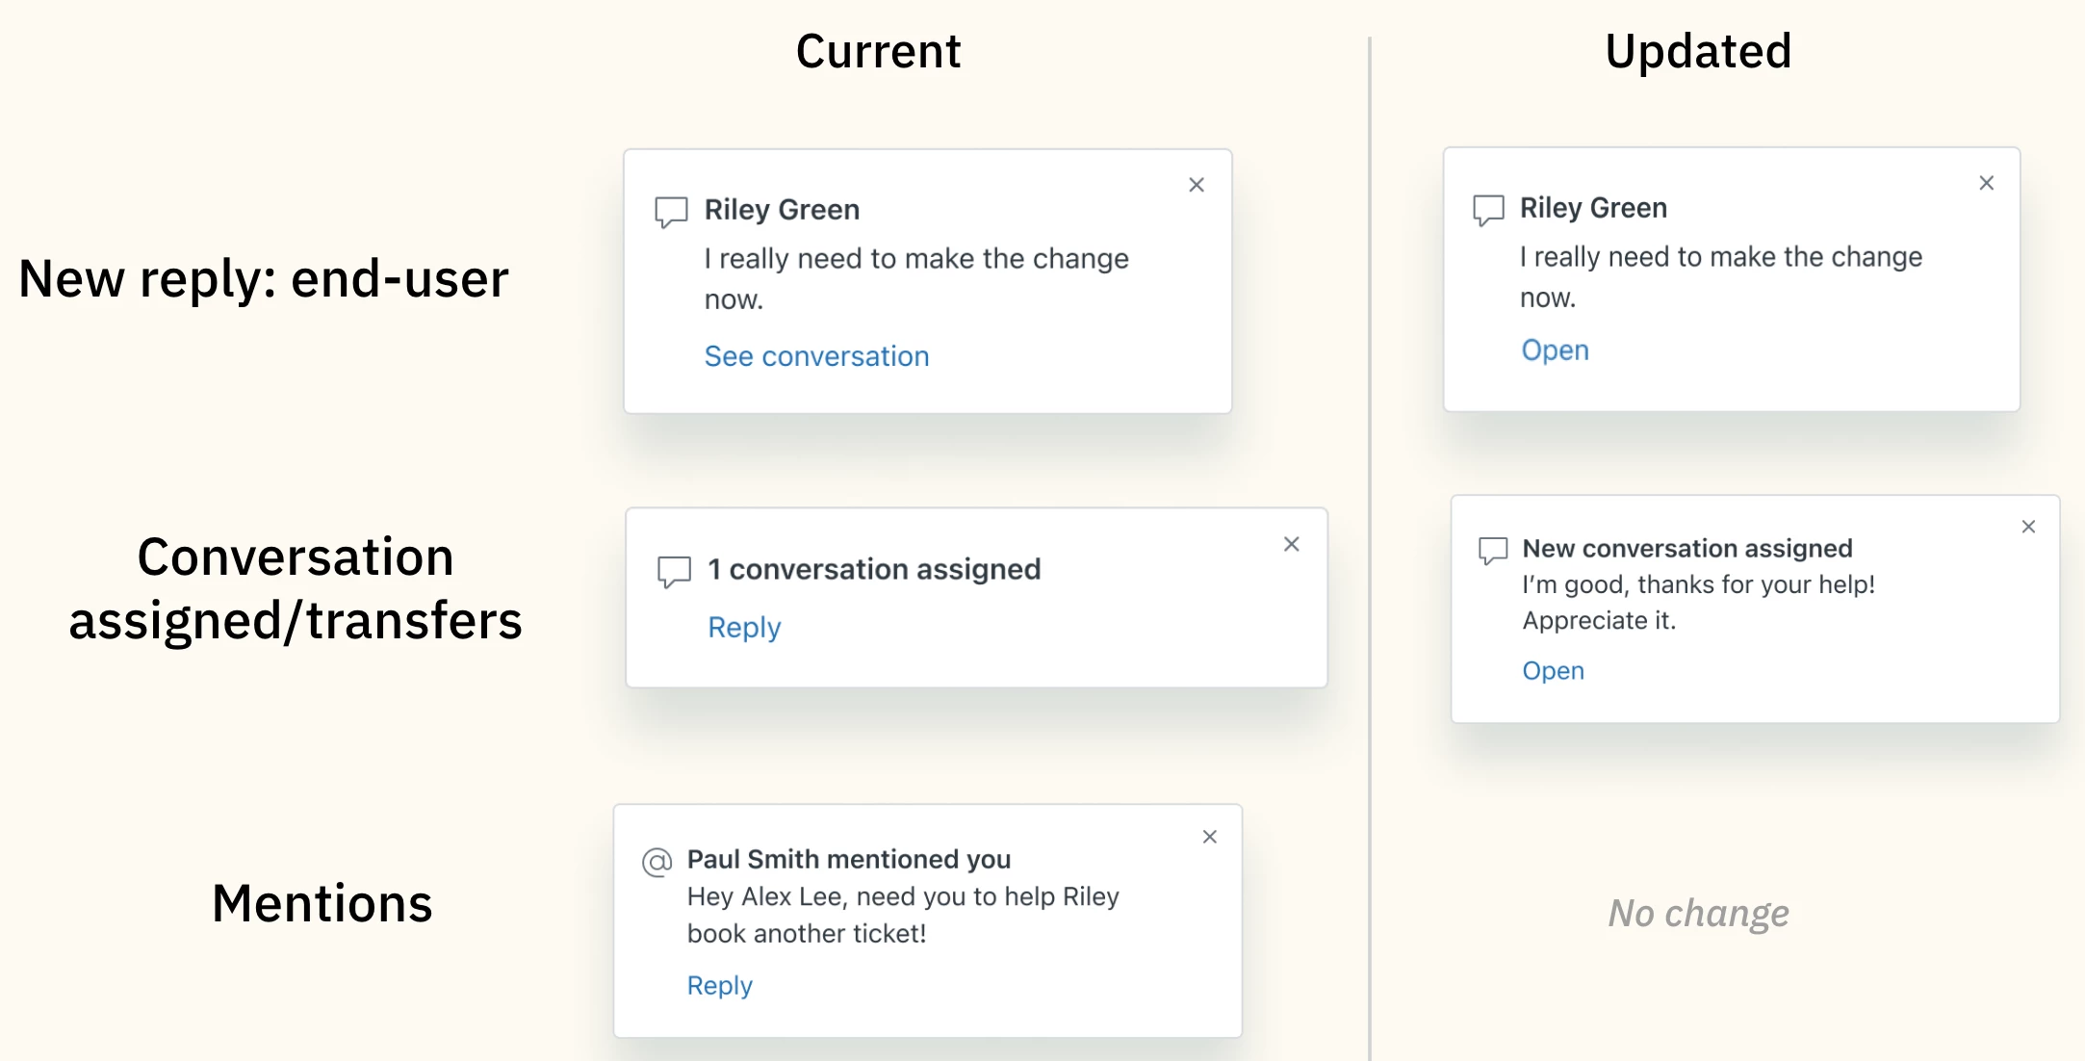Click chat bubble icon in updated Riley Green card

pos(1488,209)
